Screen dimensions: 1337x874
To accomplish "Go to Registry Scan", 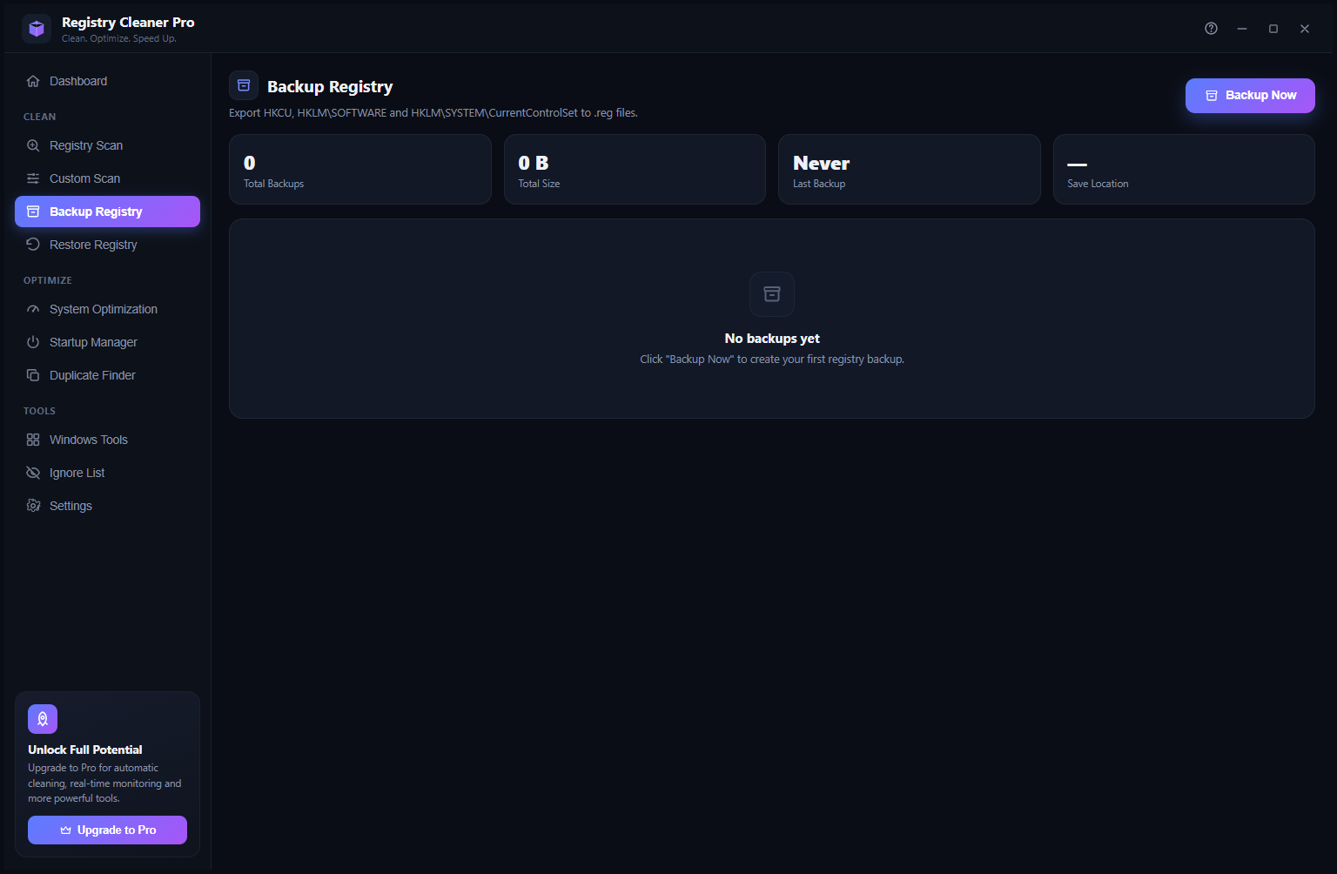I will (107, 145).
